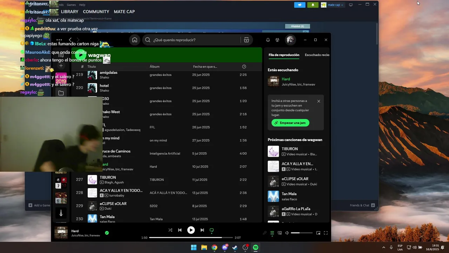The height and width of the screenshot is (253, 449).
Task: Open Spotify profile avatar menu
Action: pos(290,40)
